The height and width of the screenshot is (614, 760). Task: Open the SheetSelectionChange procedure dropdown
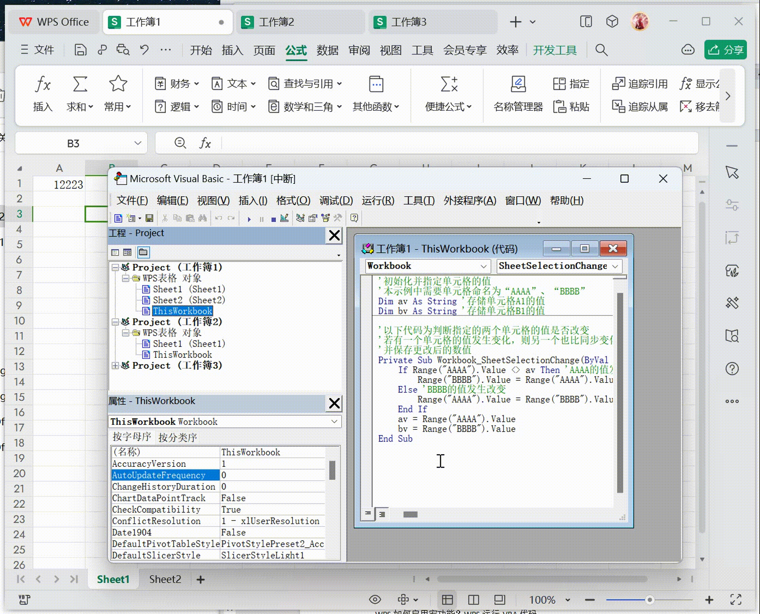(x=615, y=266)
